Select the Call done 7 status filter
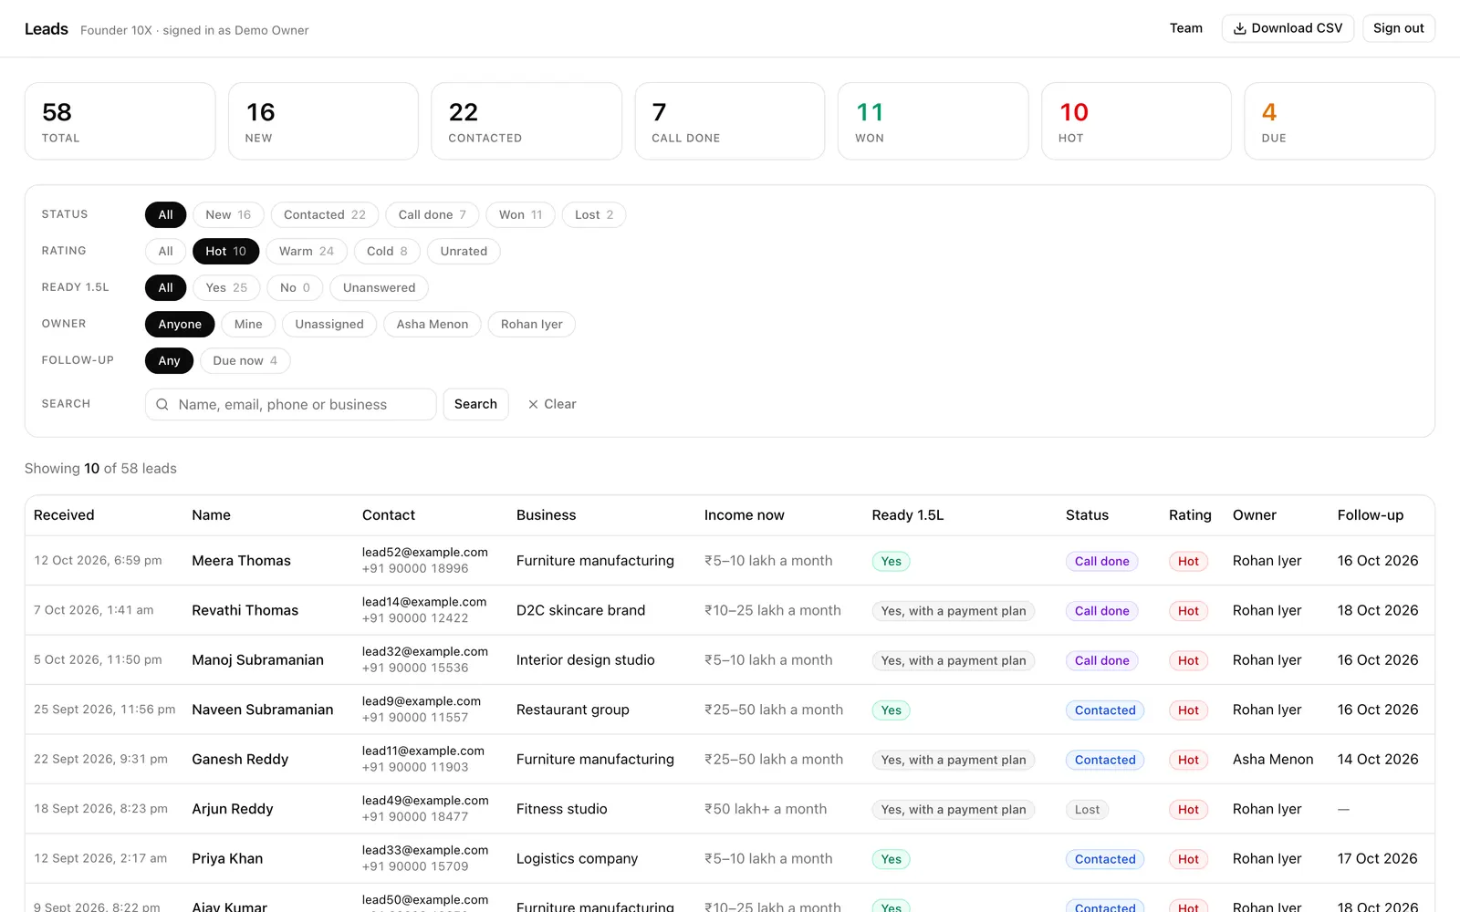Image resolution: width=1460 pixels, height=912 pixels. (x=433, y=214)
